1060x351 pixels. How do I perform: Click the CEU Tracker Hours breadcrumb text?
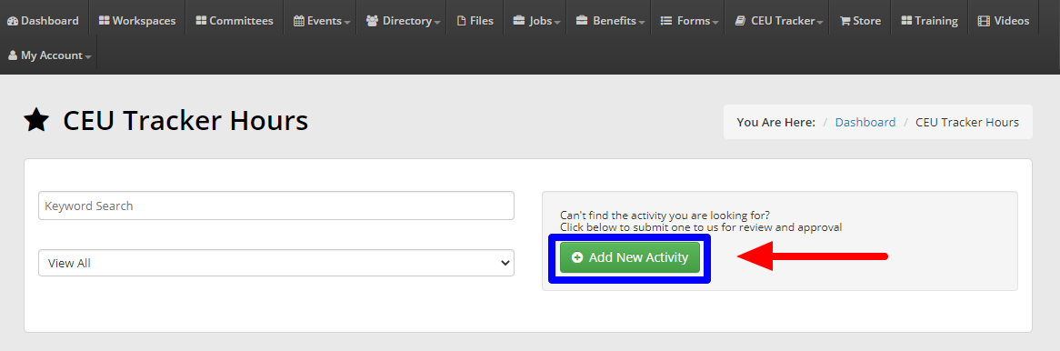coord(966,123)
